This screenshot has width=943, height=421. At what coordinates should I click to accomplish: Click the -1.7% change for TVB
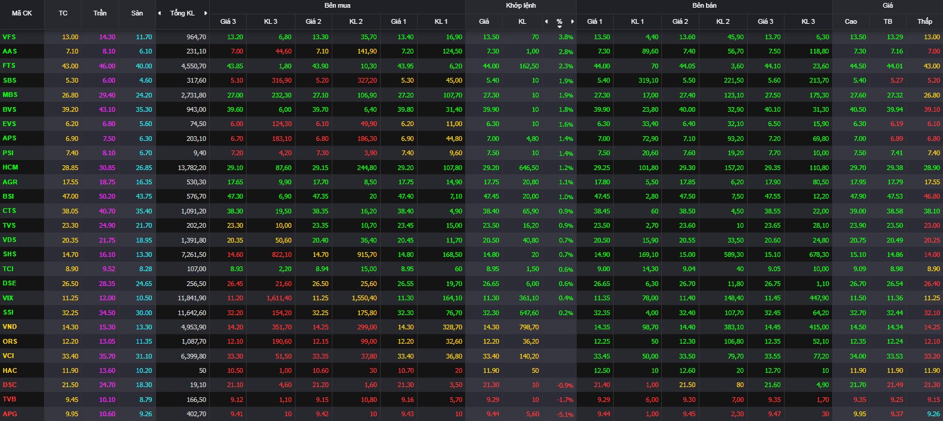coord(565,400)
